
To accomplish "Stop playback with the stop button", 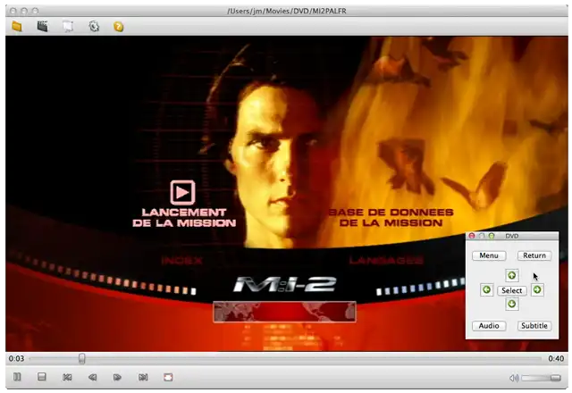I will (x=42, y=377).
